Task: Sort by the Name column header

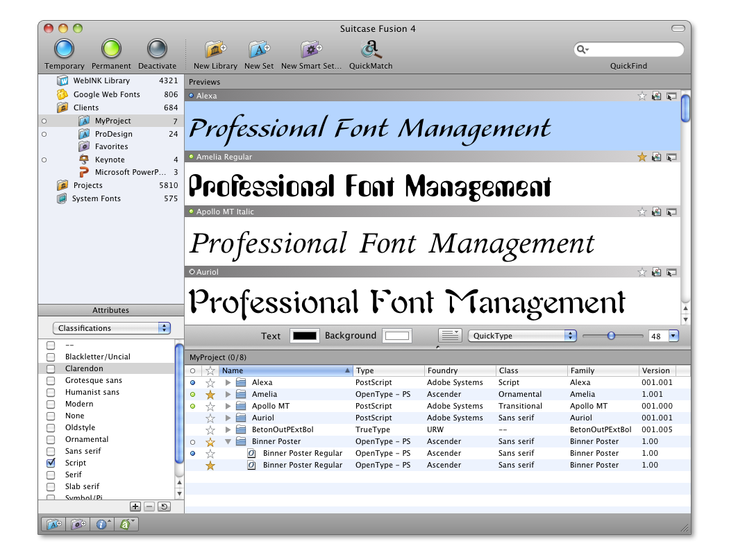Action: (285, 370)
